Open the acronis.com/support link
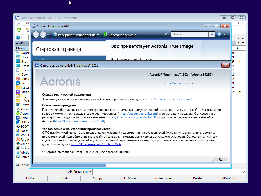261x196 pixels. (x=168, y=99)
